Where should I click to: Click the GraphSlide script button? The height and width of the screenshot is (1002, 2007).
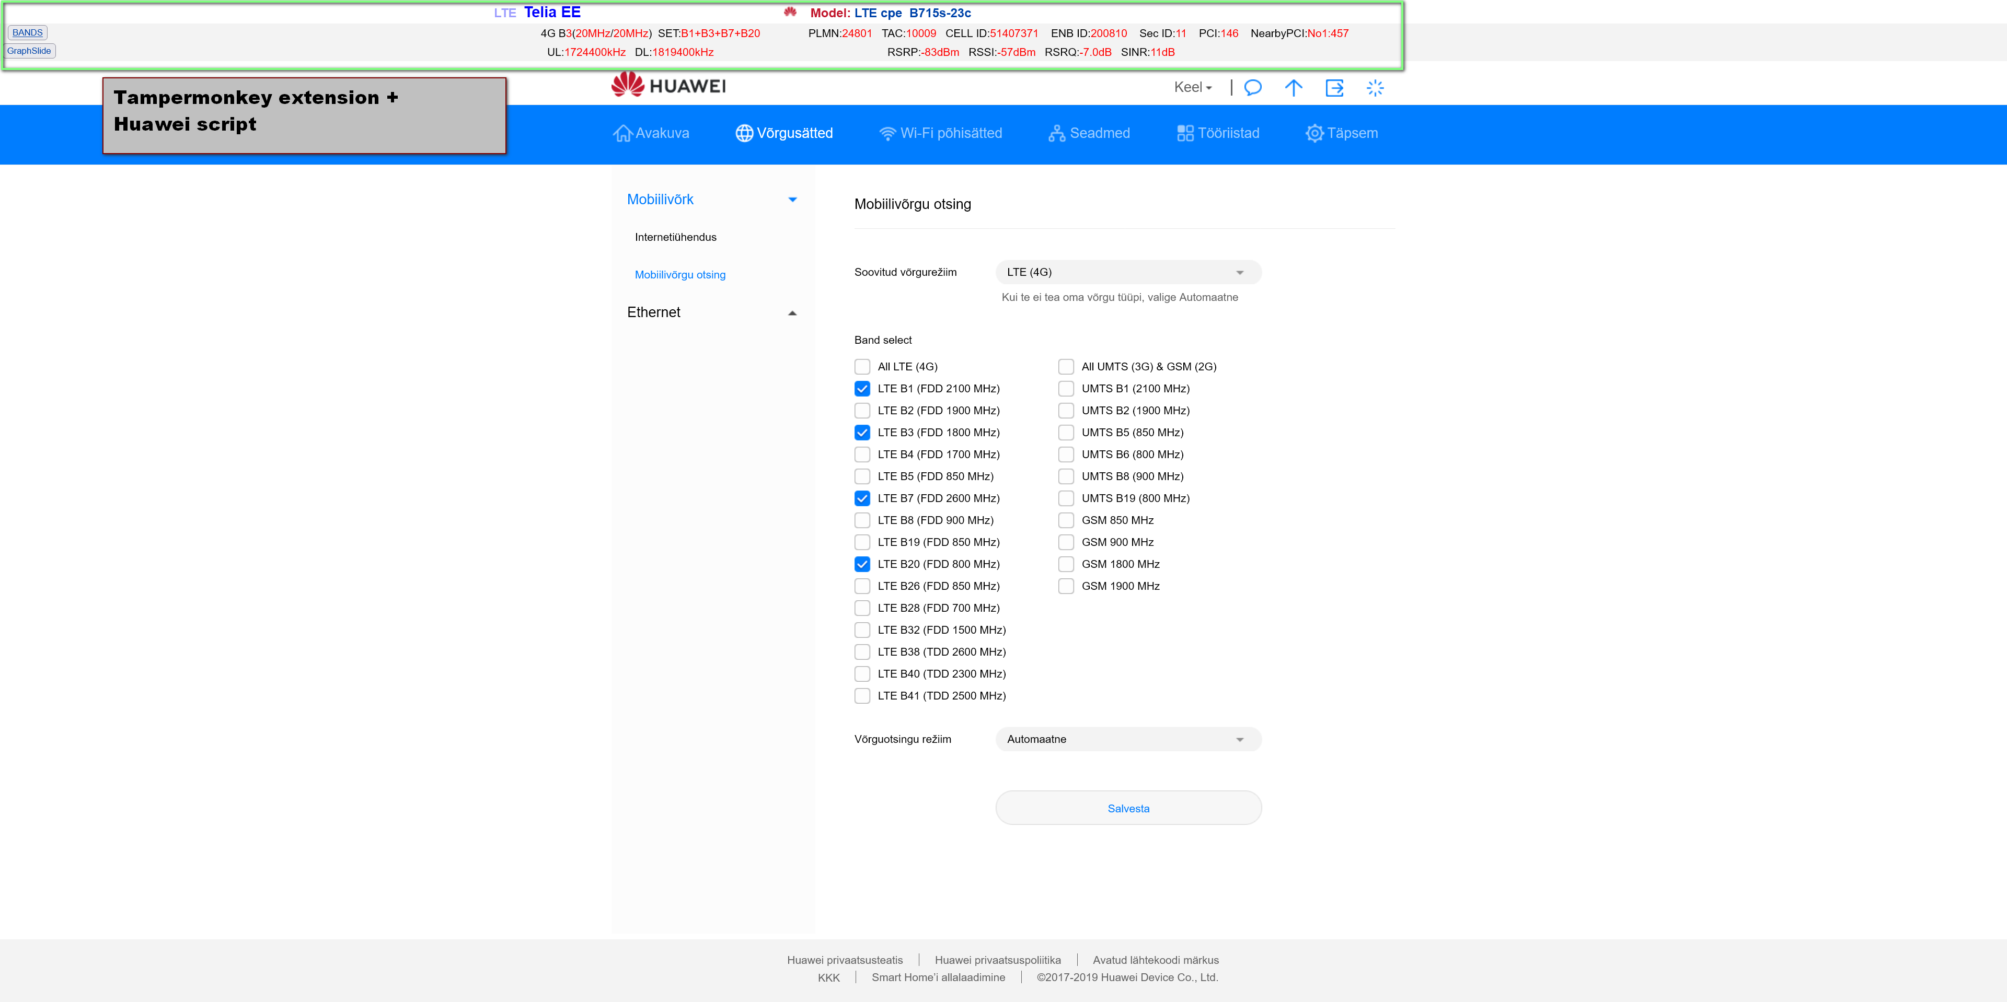(x=29, y=51)
